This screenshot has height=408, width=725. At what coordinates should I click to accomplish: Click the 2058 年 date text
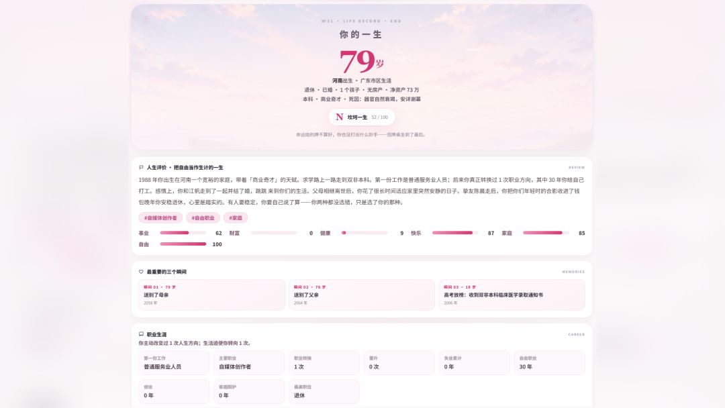coord(150,303)
